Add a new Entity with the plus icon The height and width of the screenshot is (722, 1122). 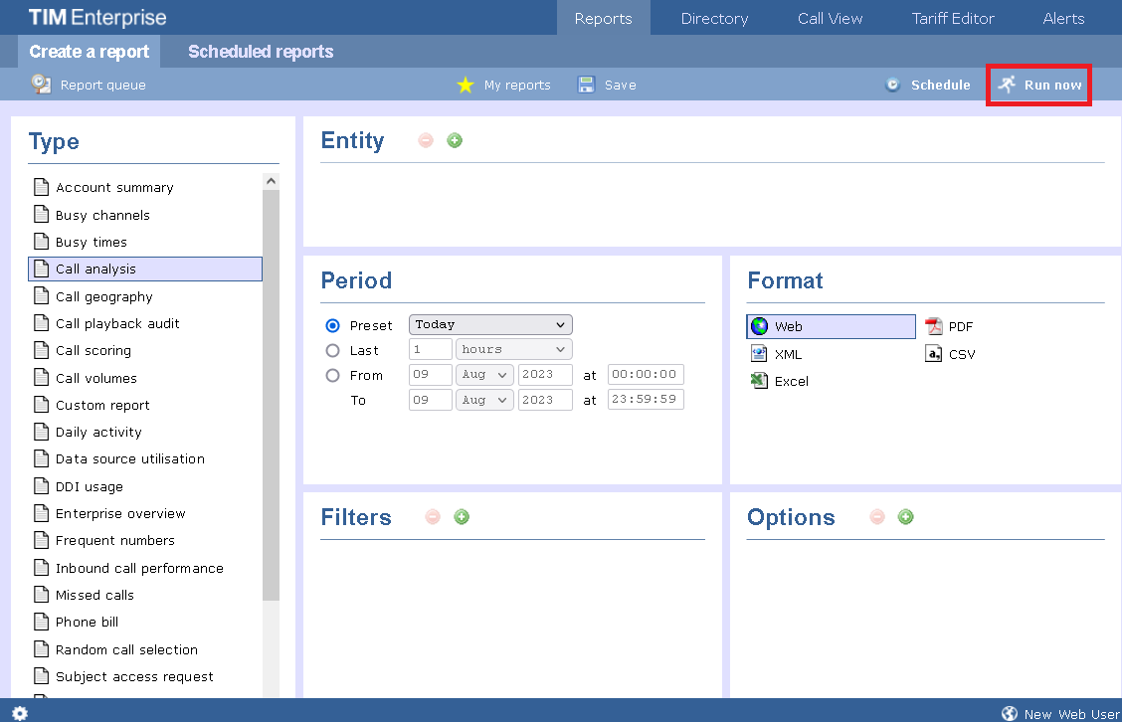tap(455, 140)
